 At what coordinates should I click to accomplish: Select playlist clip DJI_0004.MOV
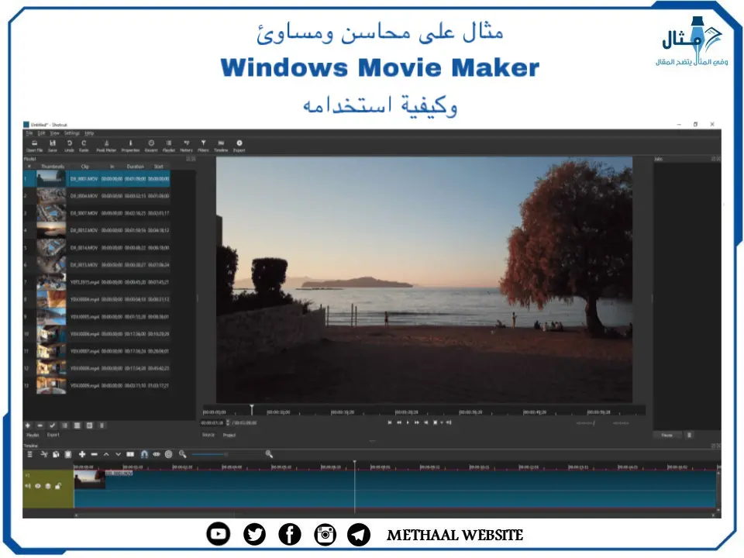pos(97,196)
